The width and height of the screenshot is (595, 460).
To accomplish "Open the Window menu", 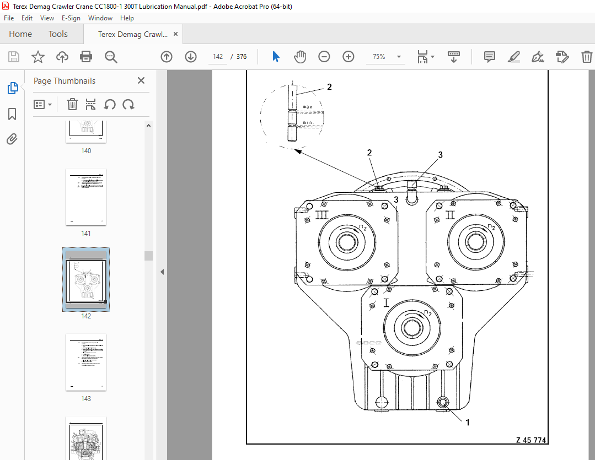I will [100, 18].
